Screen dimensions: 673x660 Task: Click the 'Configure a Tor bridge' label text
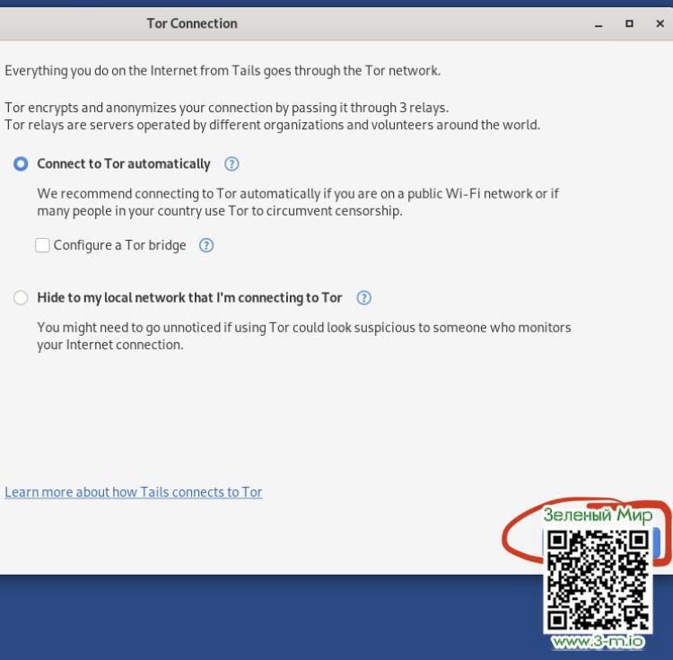coord(119,245)
